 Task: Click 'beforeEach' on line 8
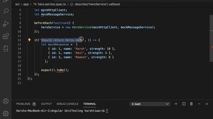pos(43,23)
